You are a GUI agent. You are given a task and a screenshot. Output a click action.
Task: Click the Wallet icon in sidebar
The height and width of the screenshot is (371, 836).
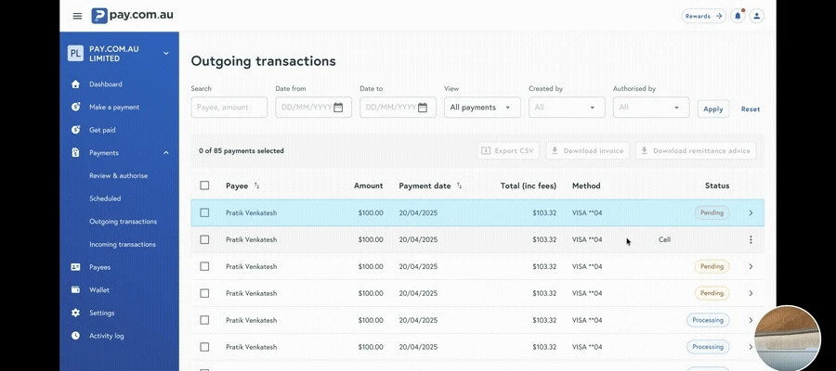[x=76, y=290]
